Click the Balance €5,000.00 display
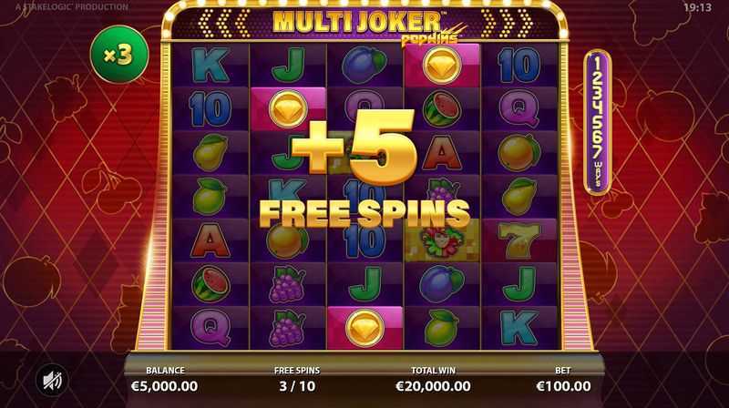The image size is (729, 408). [165, 379]
